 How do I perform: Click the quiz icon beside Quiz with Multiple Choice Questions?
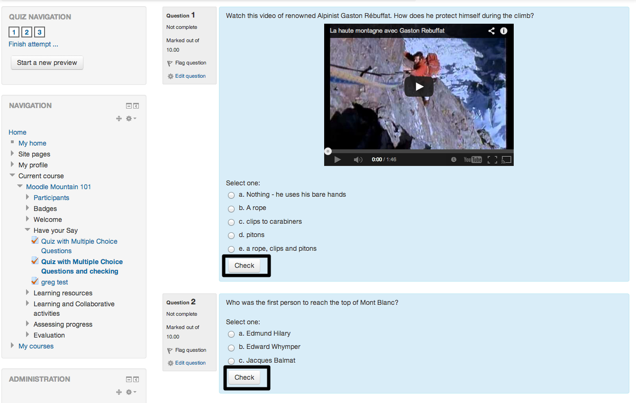35,241
